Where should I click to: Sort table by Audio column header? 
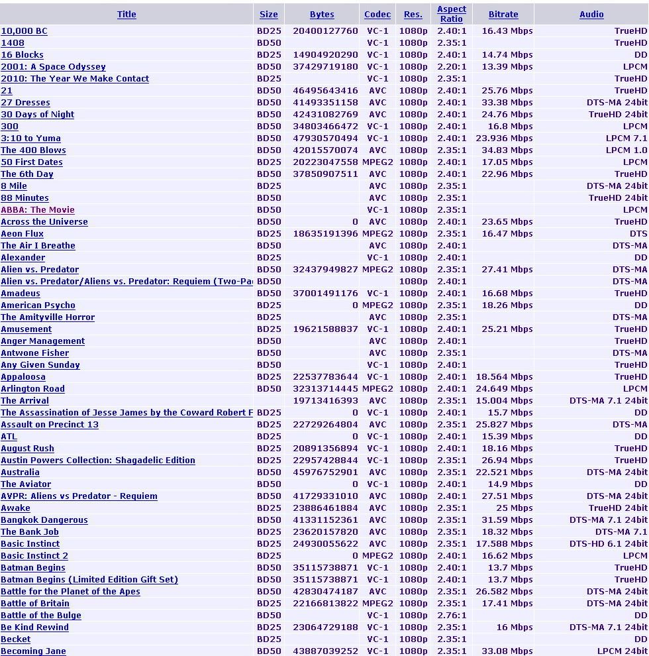click(x=591, y=14)
